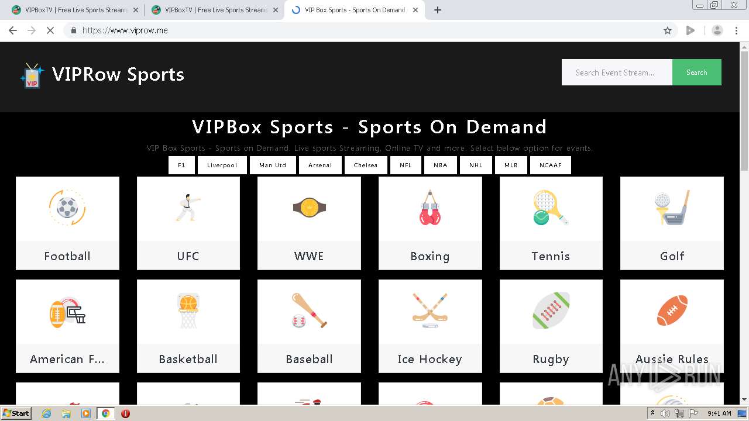Screen dimensions: 749x421
Task: Click the VIPRow Sports logo icon
Action: tap(32, 75)
